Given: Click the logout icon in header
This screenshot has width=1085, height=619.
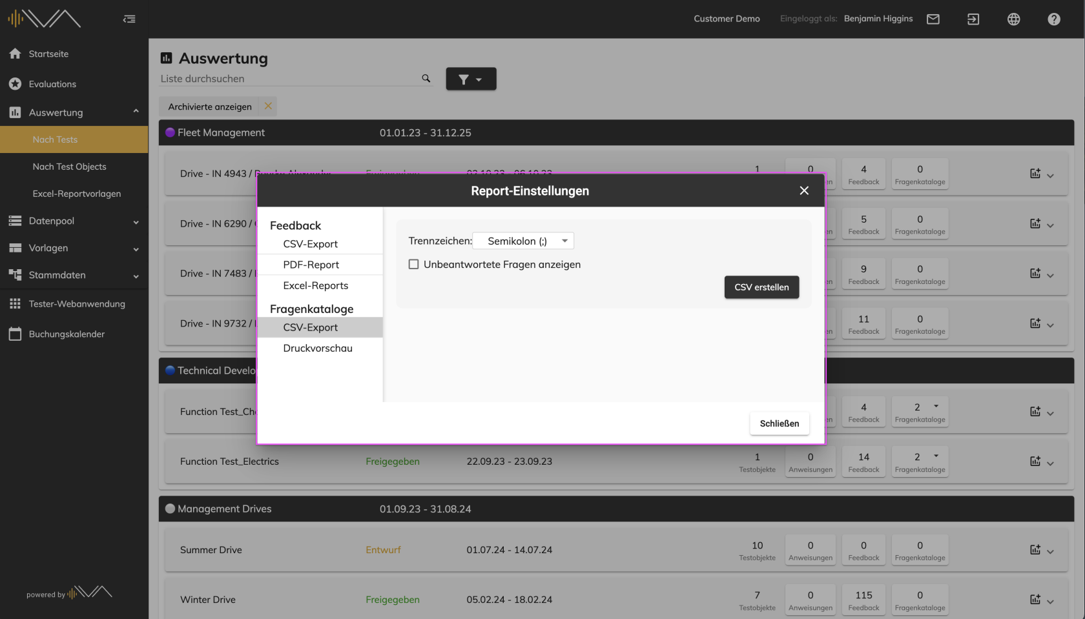Looking at the screenshot, I should [x=973, y=19].
